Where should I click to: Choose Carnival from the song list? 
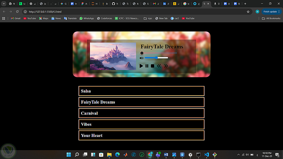tap(141, 113)
